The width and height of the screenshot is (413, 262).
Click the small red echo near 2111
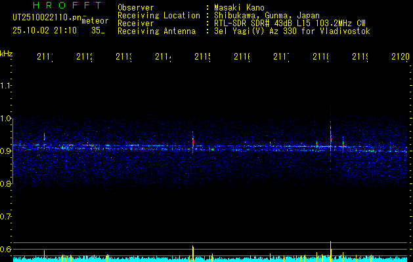pyautogui.click(x=44, y=137)
